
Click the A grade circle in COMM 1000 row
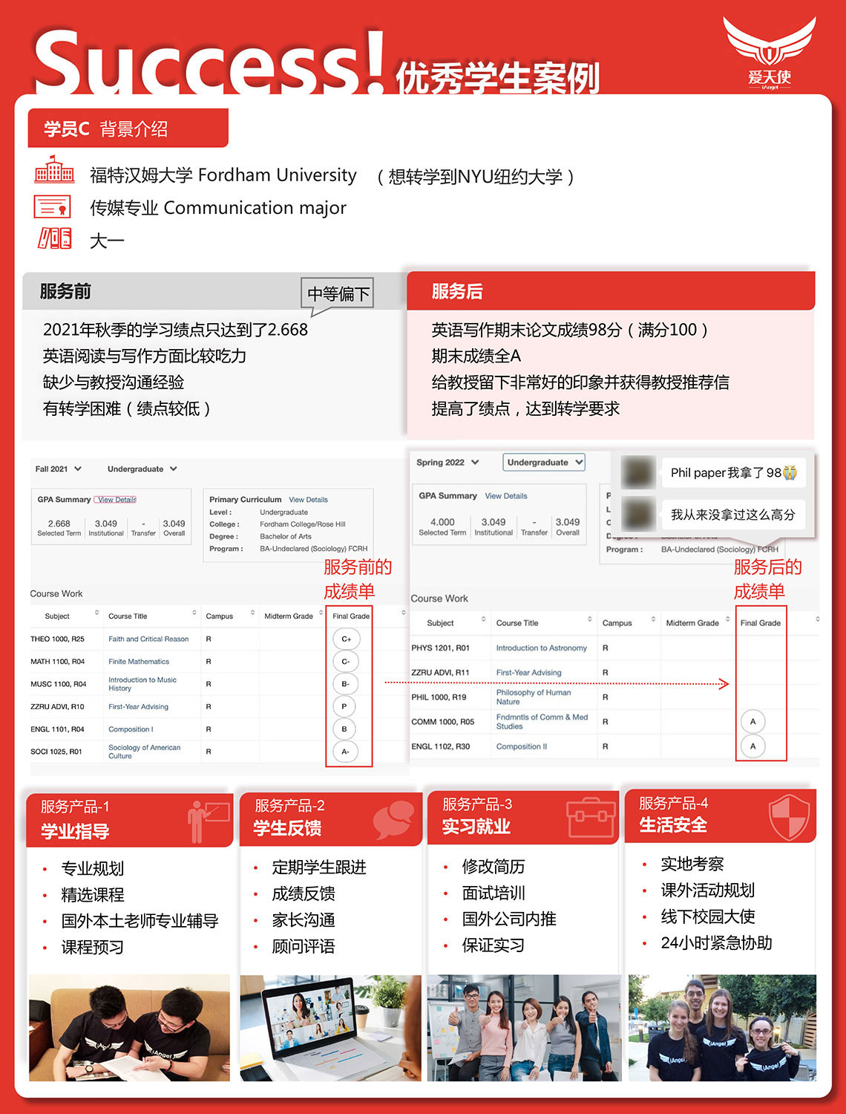coord(752,721)
